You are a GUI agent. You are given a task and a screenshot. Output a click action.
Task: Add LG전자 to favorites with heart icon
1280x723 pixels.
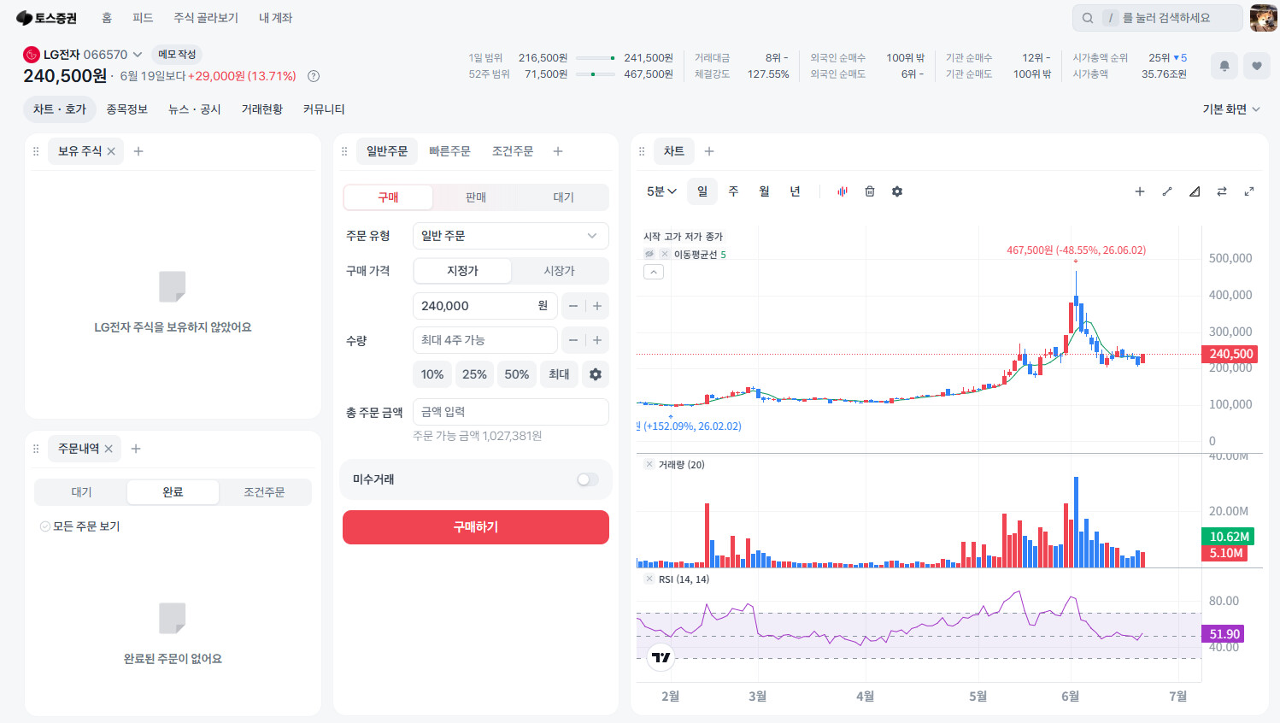1256,66
